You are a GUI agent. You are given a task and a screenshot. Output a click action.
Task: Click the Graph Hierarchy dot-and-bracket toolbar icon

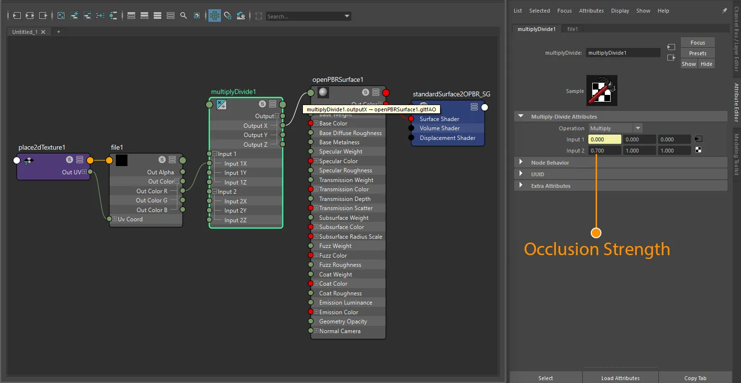point(113,15)
